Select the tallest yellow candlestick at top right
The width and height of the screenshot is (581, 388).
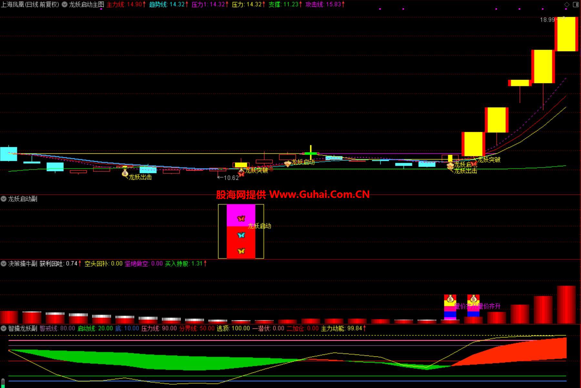566,34
